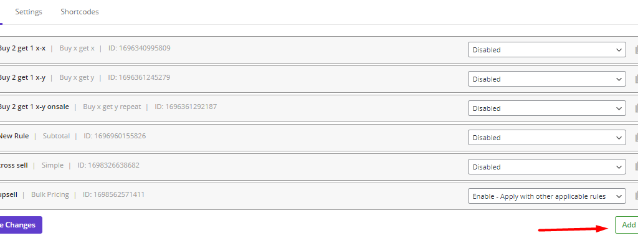The width and height of the screenshot is (638, 243).
Task: Open status dropdown for Buy 2 get 1 x-y
Action: (547, 79)
